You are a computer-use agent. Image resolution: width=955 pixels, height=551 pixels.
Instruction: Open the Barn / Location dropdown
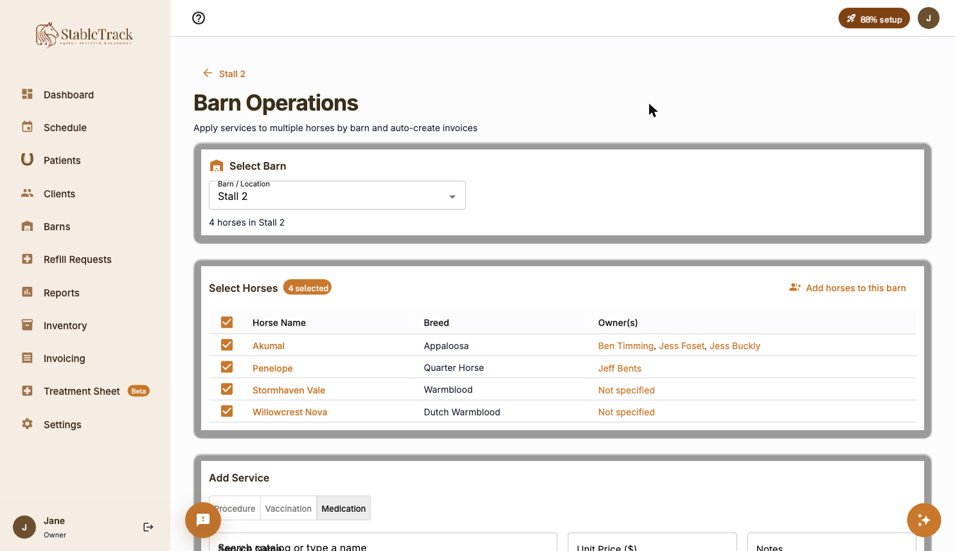[337, 195]
